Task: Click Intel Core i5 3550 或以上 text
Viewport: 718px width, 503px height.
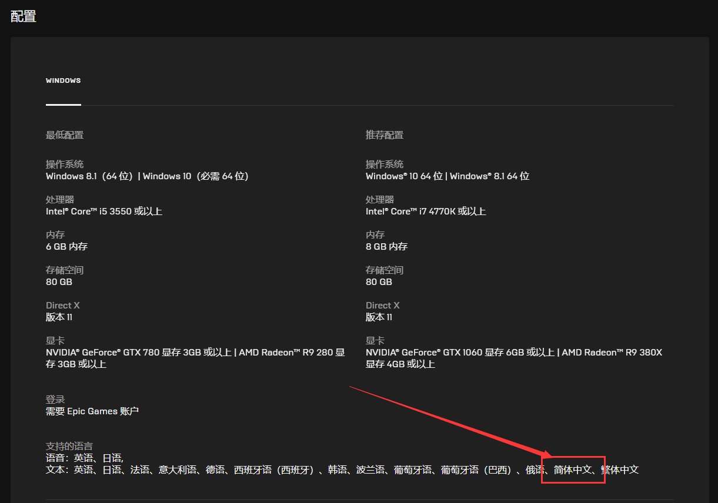Action: [104, 212]
